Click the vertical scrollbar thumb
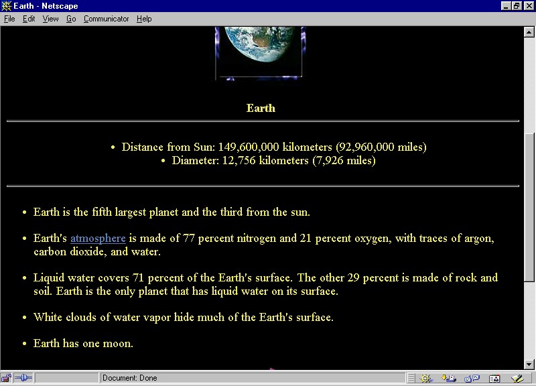Image resolution: width=536 pixels, height=386 pixels. 529,208
